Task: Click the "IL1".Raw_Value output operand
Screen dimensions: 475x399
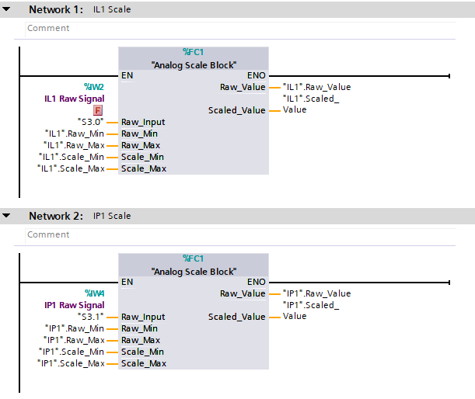Action: coord(317,87)
